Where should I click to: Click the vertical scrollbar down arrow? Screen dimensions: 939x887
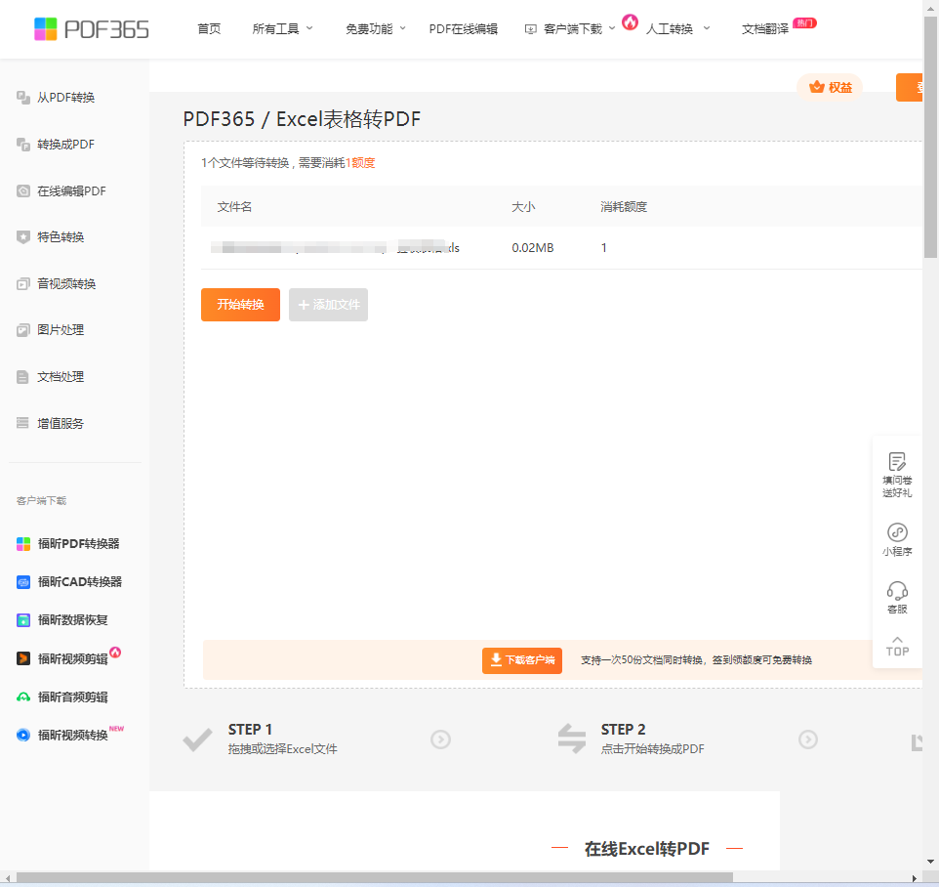pos(930,862)
